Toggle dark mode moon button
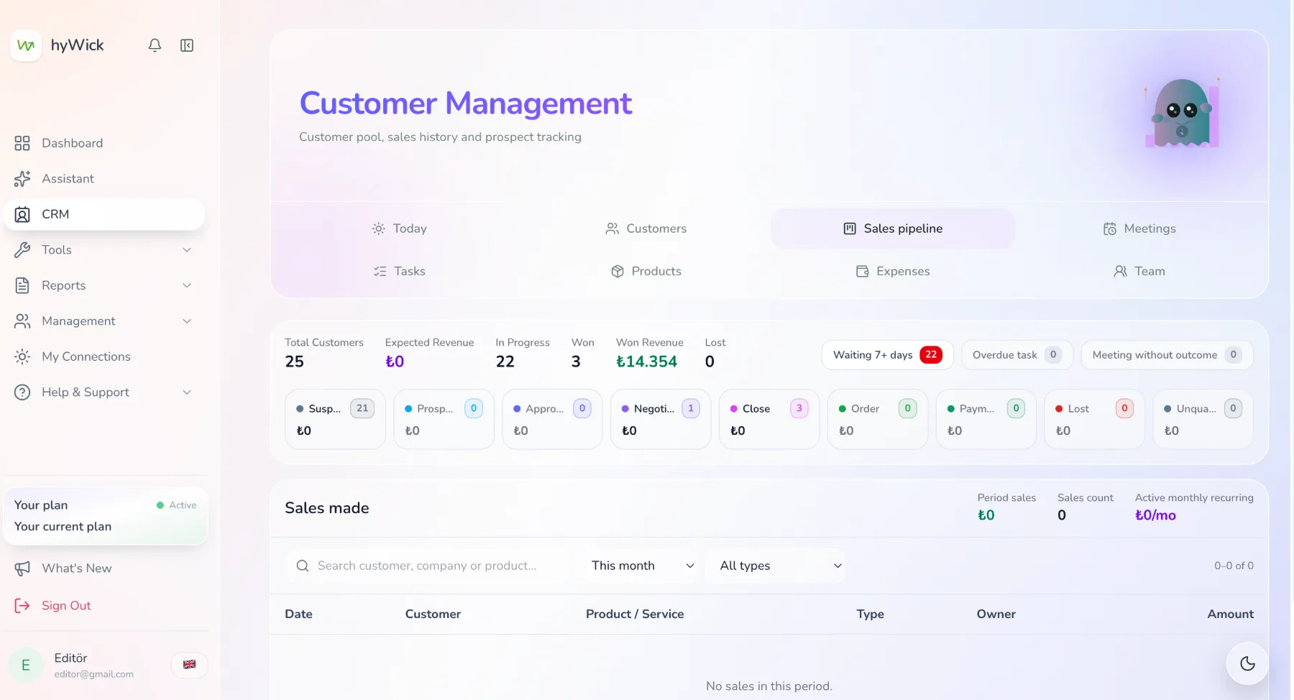The height and width of the screenshot is (700, 1294). (1247, 663)
